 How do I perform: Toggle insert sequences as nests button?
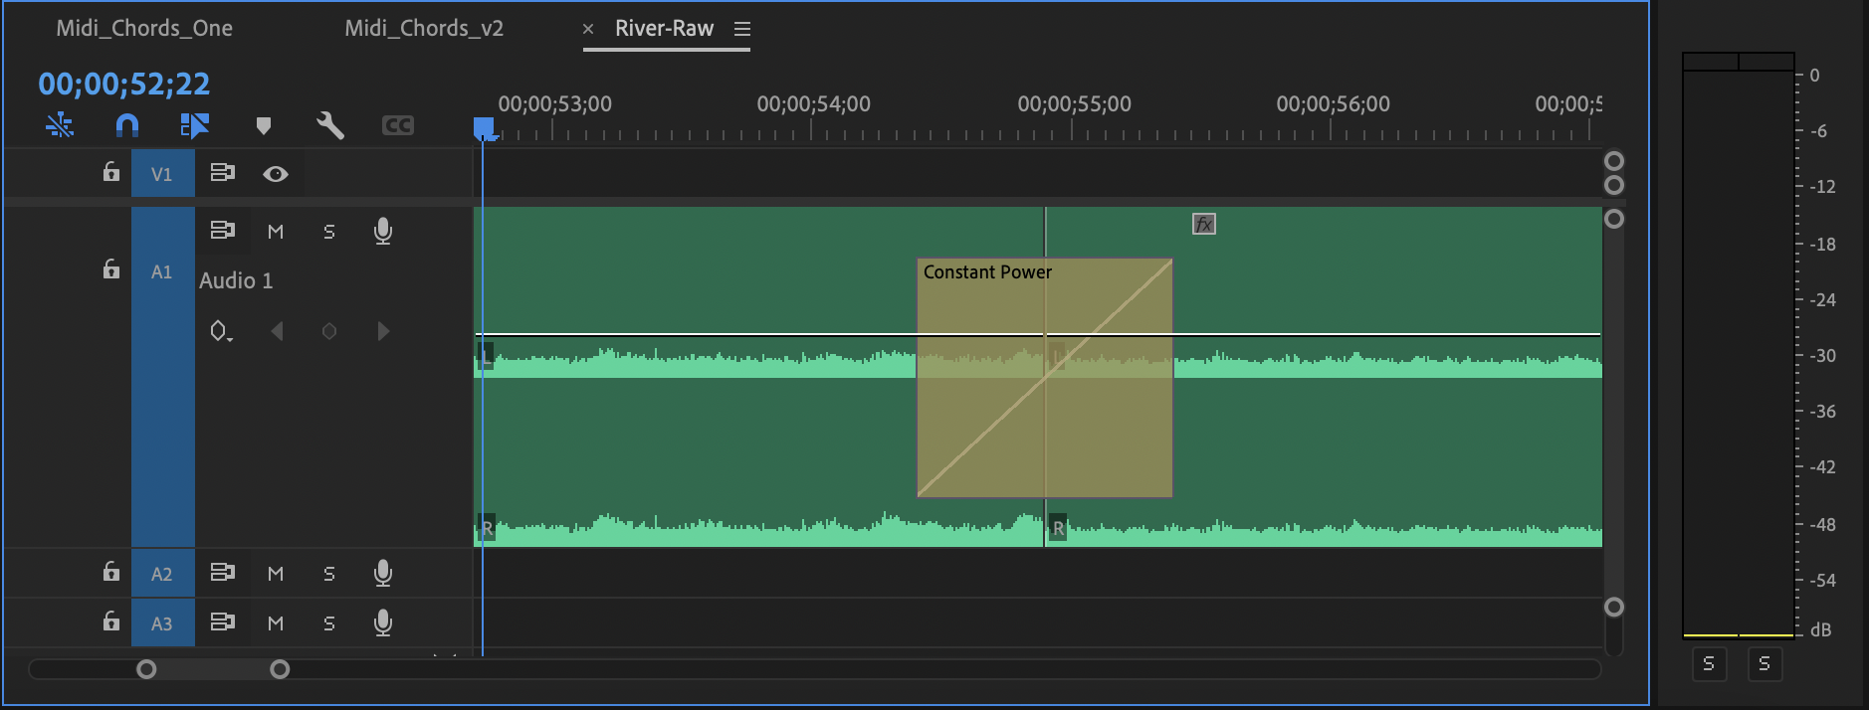[60, 125]
